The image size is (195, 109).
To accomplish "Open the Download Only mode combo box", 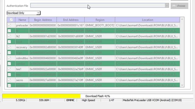I will 23,13.
